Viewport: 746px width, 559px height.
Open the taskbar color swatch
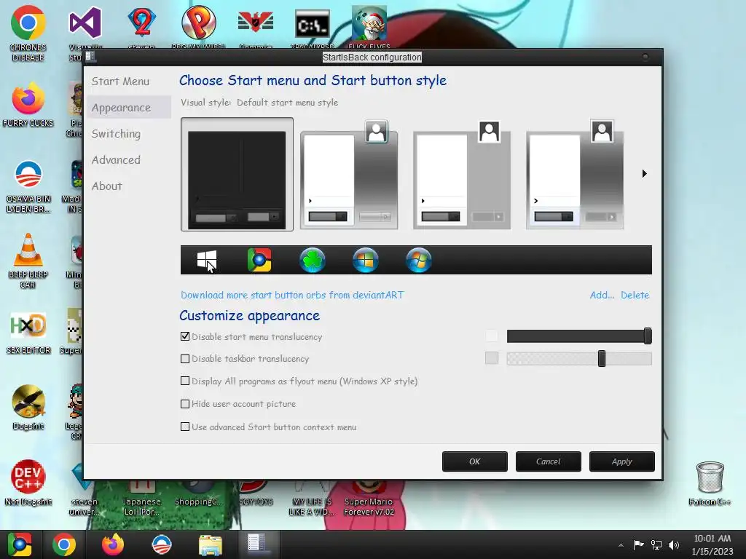click(x=492, y=358)
